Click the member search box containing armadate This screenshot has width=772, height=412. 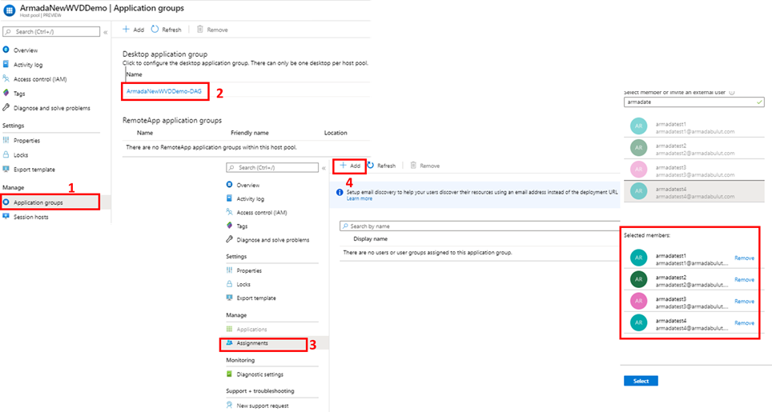[x=694, y=102]
